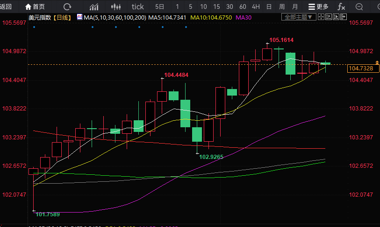Click the right axis 103.2397 value
This screenshot has height=227, width=380.
[361, 138]
